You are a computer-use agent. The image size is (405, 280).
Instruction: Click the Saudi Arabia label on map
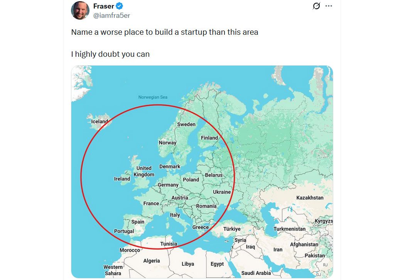point(256,273)
